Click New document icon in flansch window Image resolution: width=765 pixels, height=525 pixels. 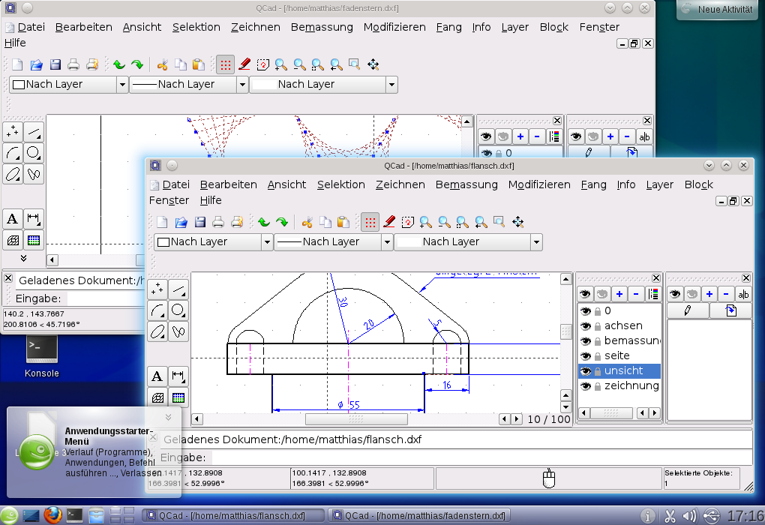click(x=162, y=223)
